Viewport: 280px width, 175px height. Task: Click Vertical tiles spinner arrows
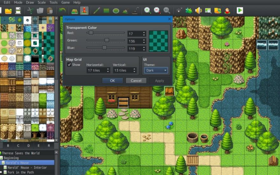click(x=134, y=70)
